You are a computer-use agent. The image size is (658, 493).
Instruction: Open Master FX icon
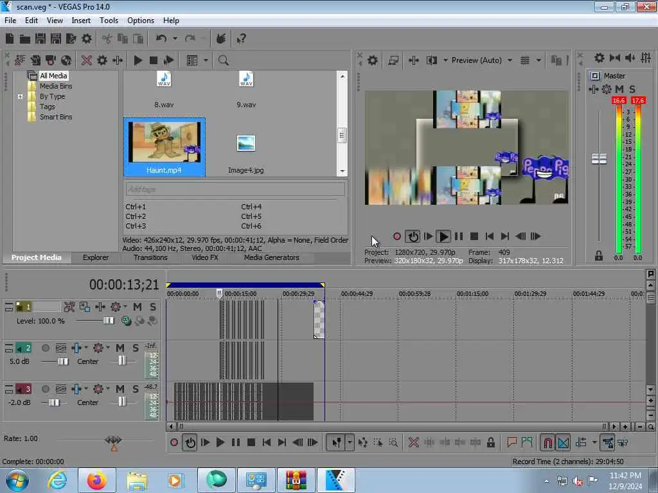click(x=593, y=89)
